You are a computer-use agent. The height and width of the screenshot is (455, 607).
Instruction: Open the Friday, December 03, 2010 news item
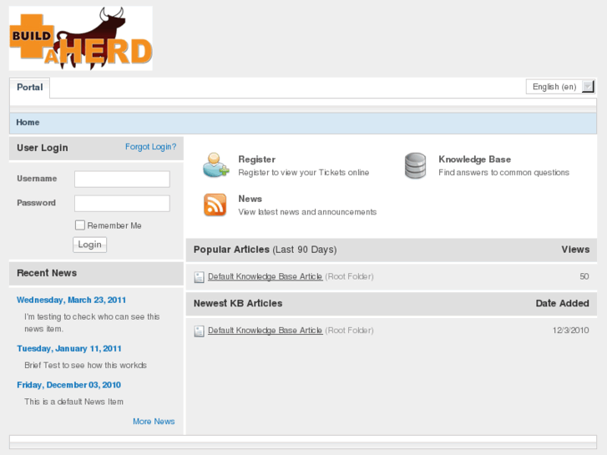click(x=69, y=385)
